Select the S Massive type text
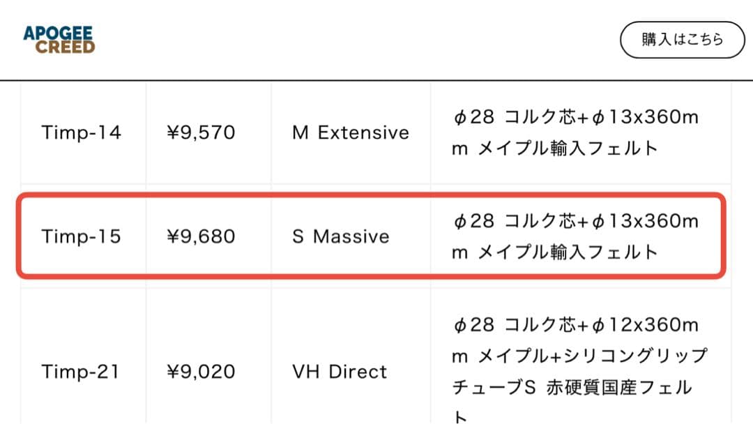 point(341,236)
